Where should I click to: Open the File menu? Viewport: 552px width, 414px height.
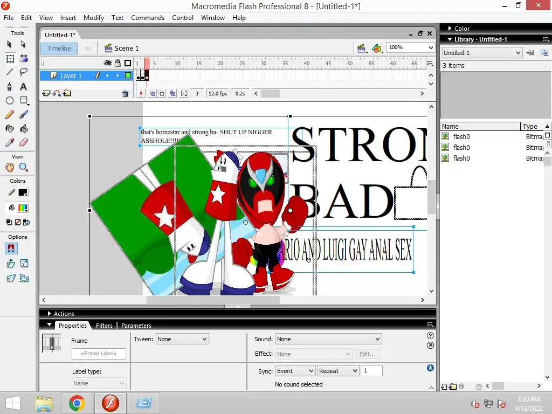coord(9,18)
